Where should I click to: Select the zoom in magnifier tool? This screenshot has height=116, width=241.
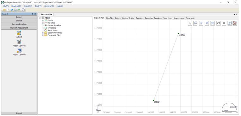pyautogui.click(x=207, y=23)
